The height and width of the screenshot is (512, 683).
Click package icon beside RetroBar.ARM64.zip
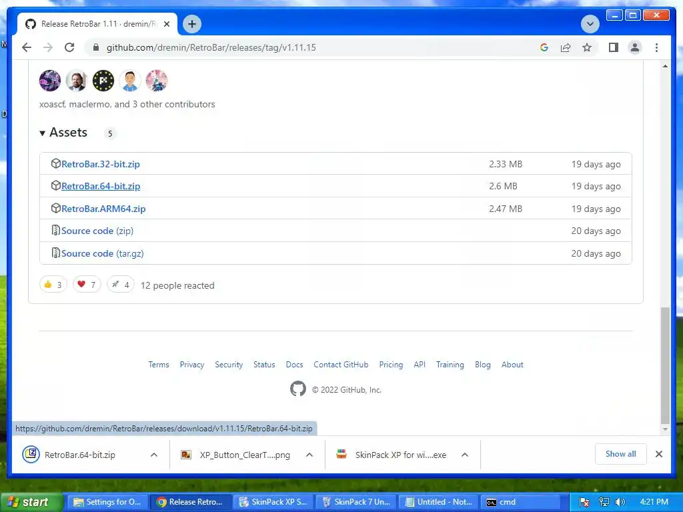click(x=56, y=208)
